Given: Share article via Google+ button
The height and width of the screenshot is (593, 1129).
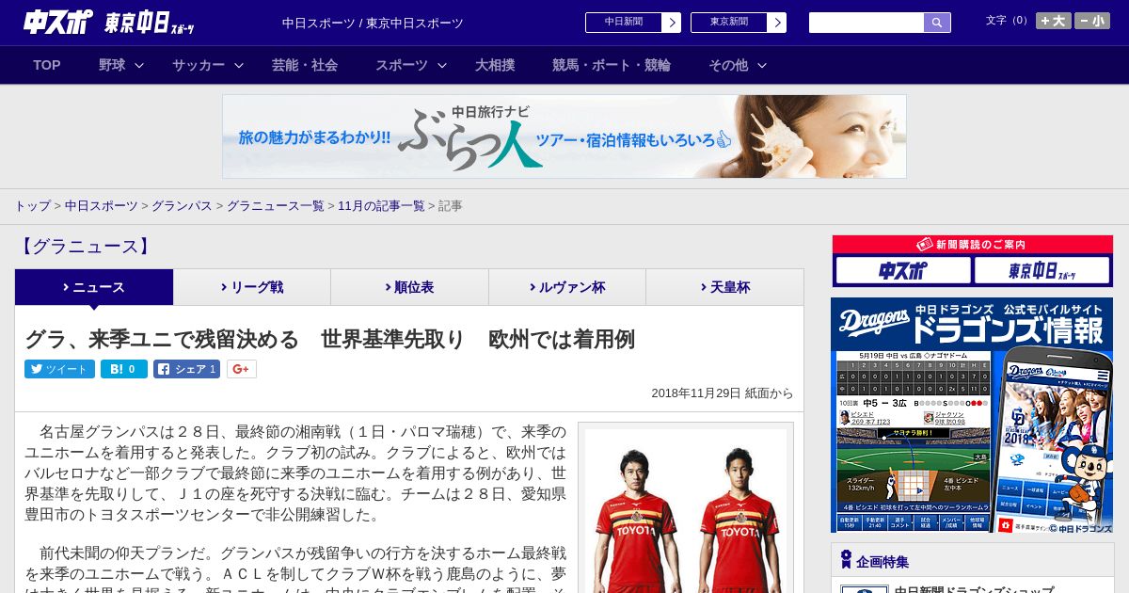Looking at the screenshot, I should coord(241,369).
